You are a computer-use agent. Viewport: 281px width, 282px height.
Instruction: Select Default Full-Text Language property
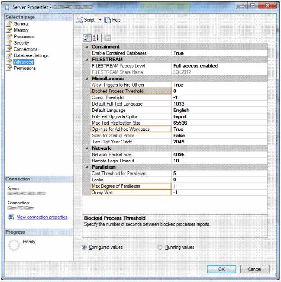click(x=131, y=104)
